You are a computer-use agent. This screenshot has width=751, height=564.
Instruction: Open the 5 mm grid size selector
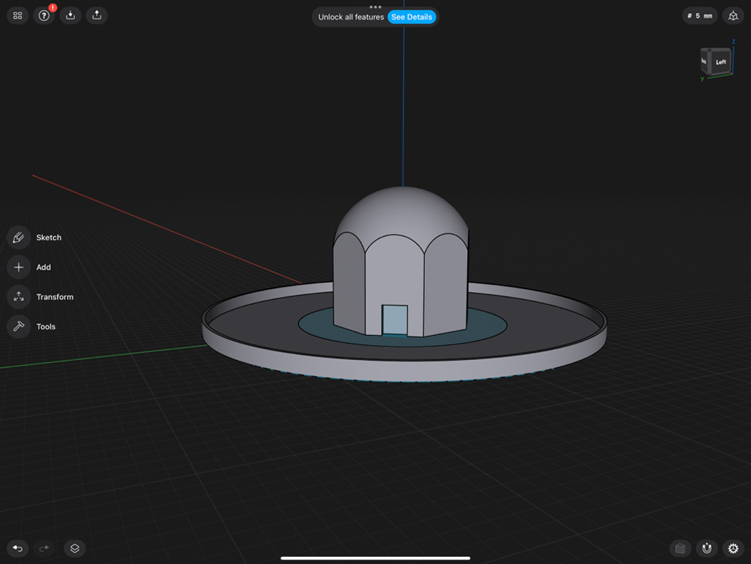[700, 16]
